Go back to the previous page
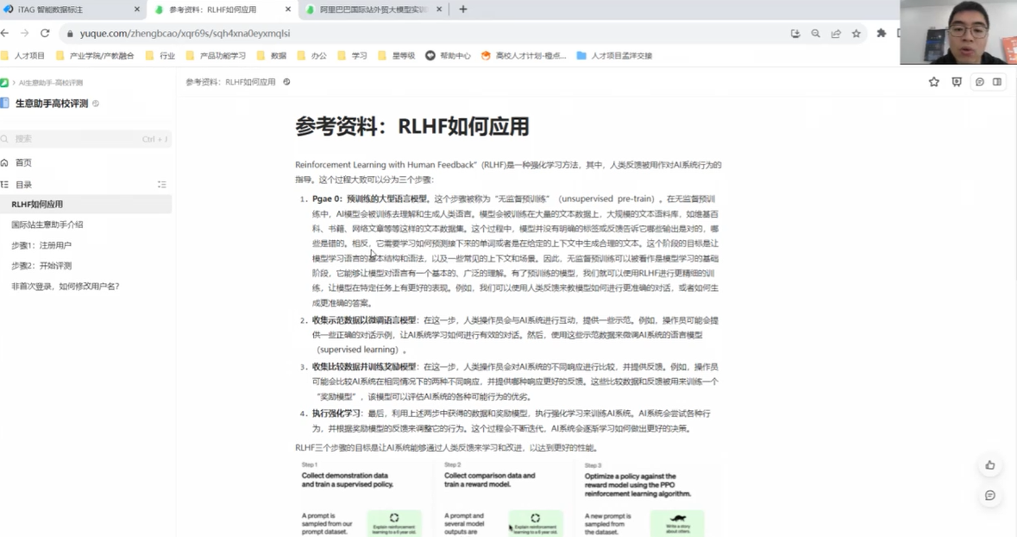The width and height of the screenshot is (1017, 537). point(5,33)
